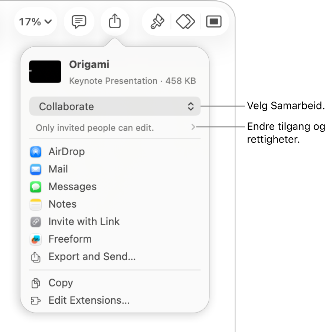Click the Export and Send icon
This screenshot has height=332, width=330.
pos(36,257)
